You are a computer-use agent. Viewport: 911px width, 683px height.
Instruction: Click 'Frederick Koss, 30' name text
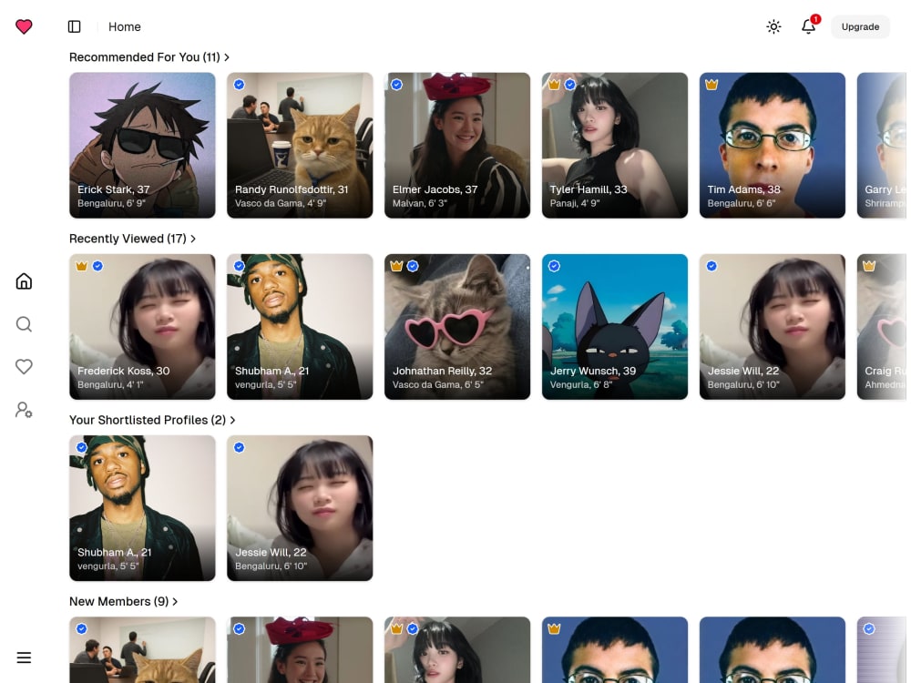(x=124, y=371)
